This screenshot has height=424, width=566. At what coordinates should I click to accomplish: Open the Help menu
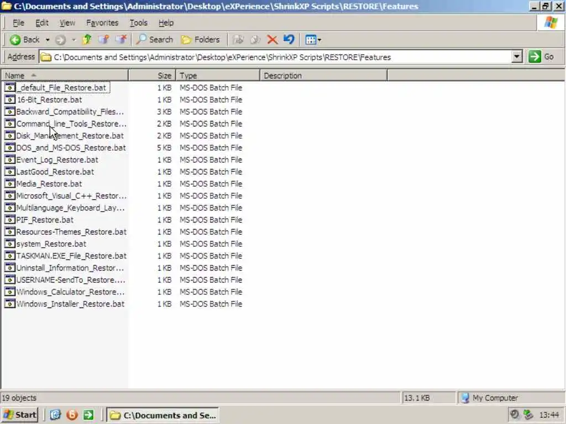point(166,23)
